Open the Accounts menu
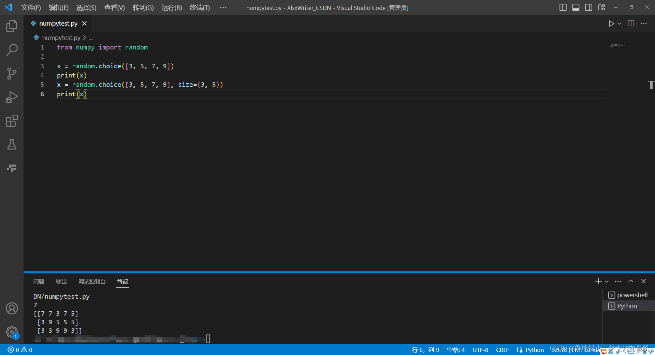 (12, 309)
